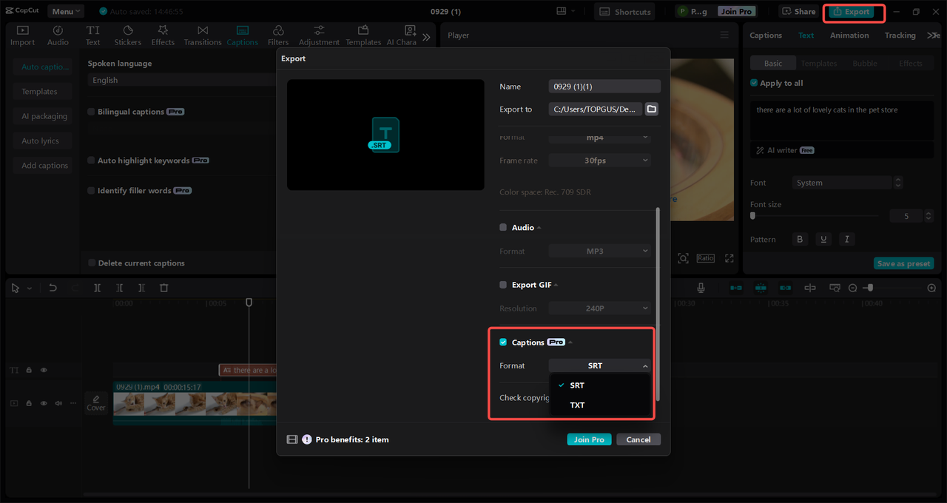Screen dimensions: 947x503
Task: Click the timeline zoom in plus icon
Action: pos(931,288)
